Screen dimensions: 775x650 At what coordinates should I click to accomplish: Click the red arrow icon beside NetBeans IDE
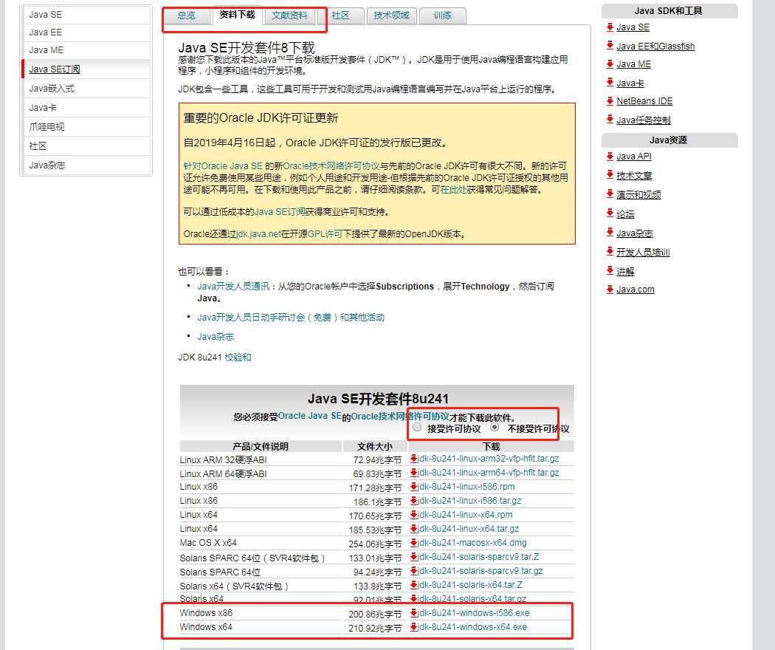[x=610, y=101]
